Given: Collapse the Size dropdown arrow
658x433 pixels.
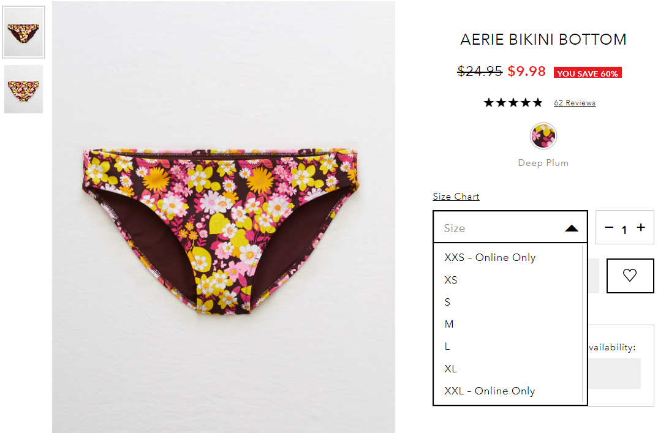Looking at the screenshot, I should pos(572,228).
